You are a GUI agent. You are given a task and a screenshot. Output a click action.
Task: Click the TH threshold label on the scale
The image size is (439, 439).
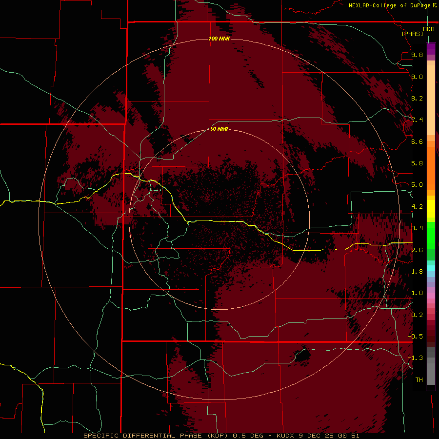[x=419, y=379]
